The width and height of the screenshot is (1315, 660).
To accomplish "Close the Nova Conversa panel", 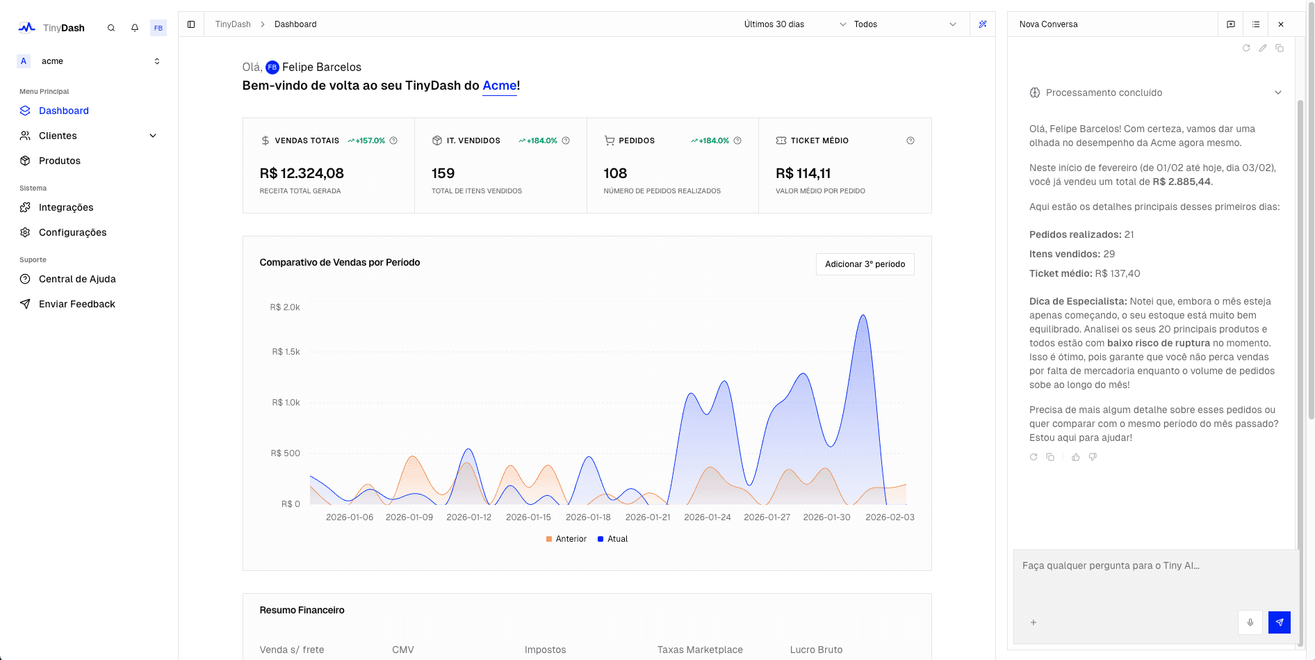I will pos(1281,24).
